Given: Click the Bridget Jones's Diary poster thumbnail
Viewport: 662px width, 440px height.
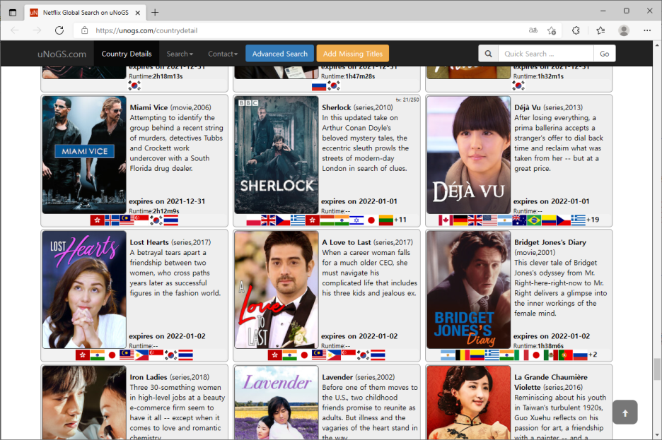Looking at the screenshot, I should coord(469,290).
